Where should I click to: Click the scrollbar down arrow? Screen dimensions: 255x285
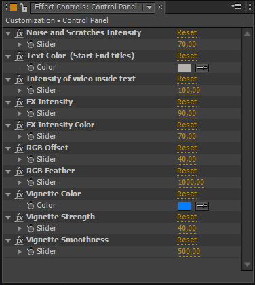click(247, 264)
